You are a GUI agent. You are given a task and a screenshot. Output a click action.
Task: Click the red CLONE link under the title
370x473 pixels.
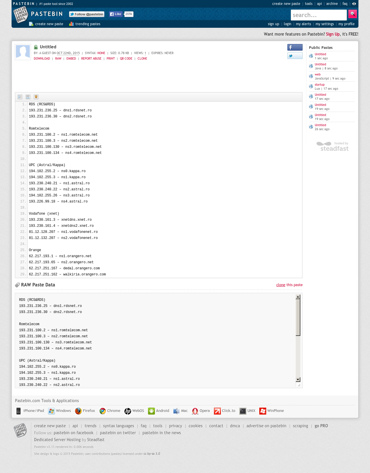pyautogui.click(x=142, y=58)
